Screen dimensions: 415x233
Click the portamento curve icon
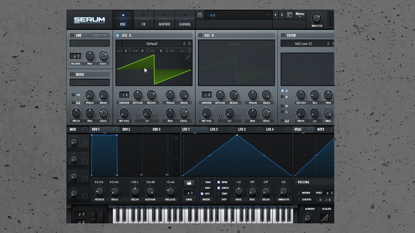(x=324, y=217)
